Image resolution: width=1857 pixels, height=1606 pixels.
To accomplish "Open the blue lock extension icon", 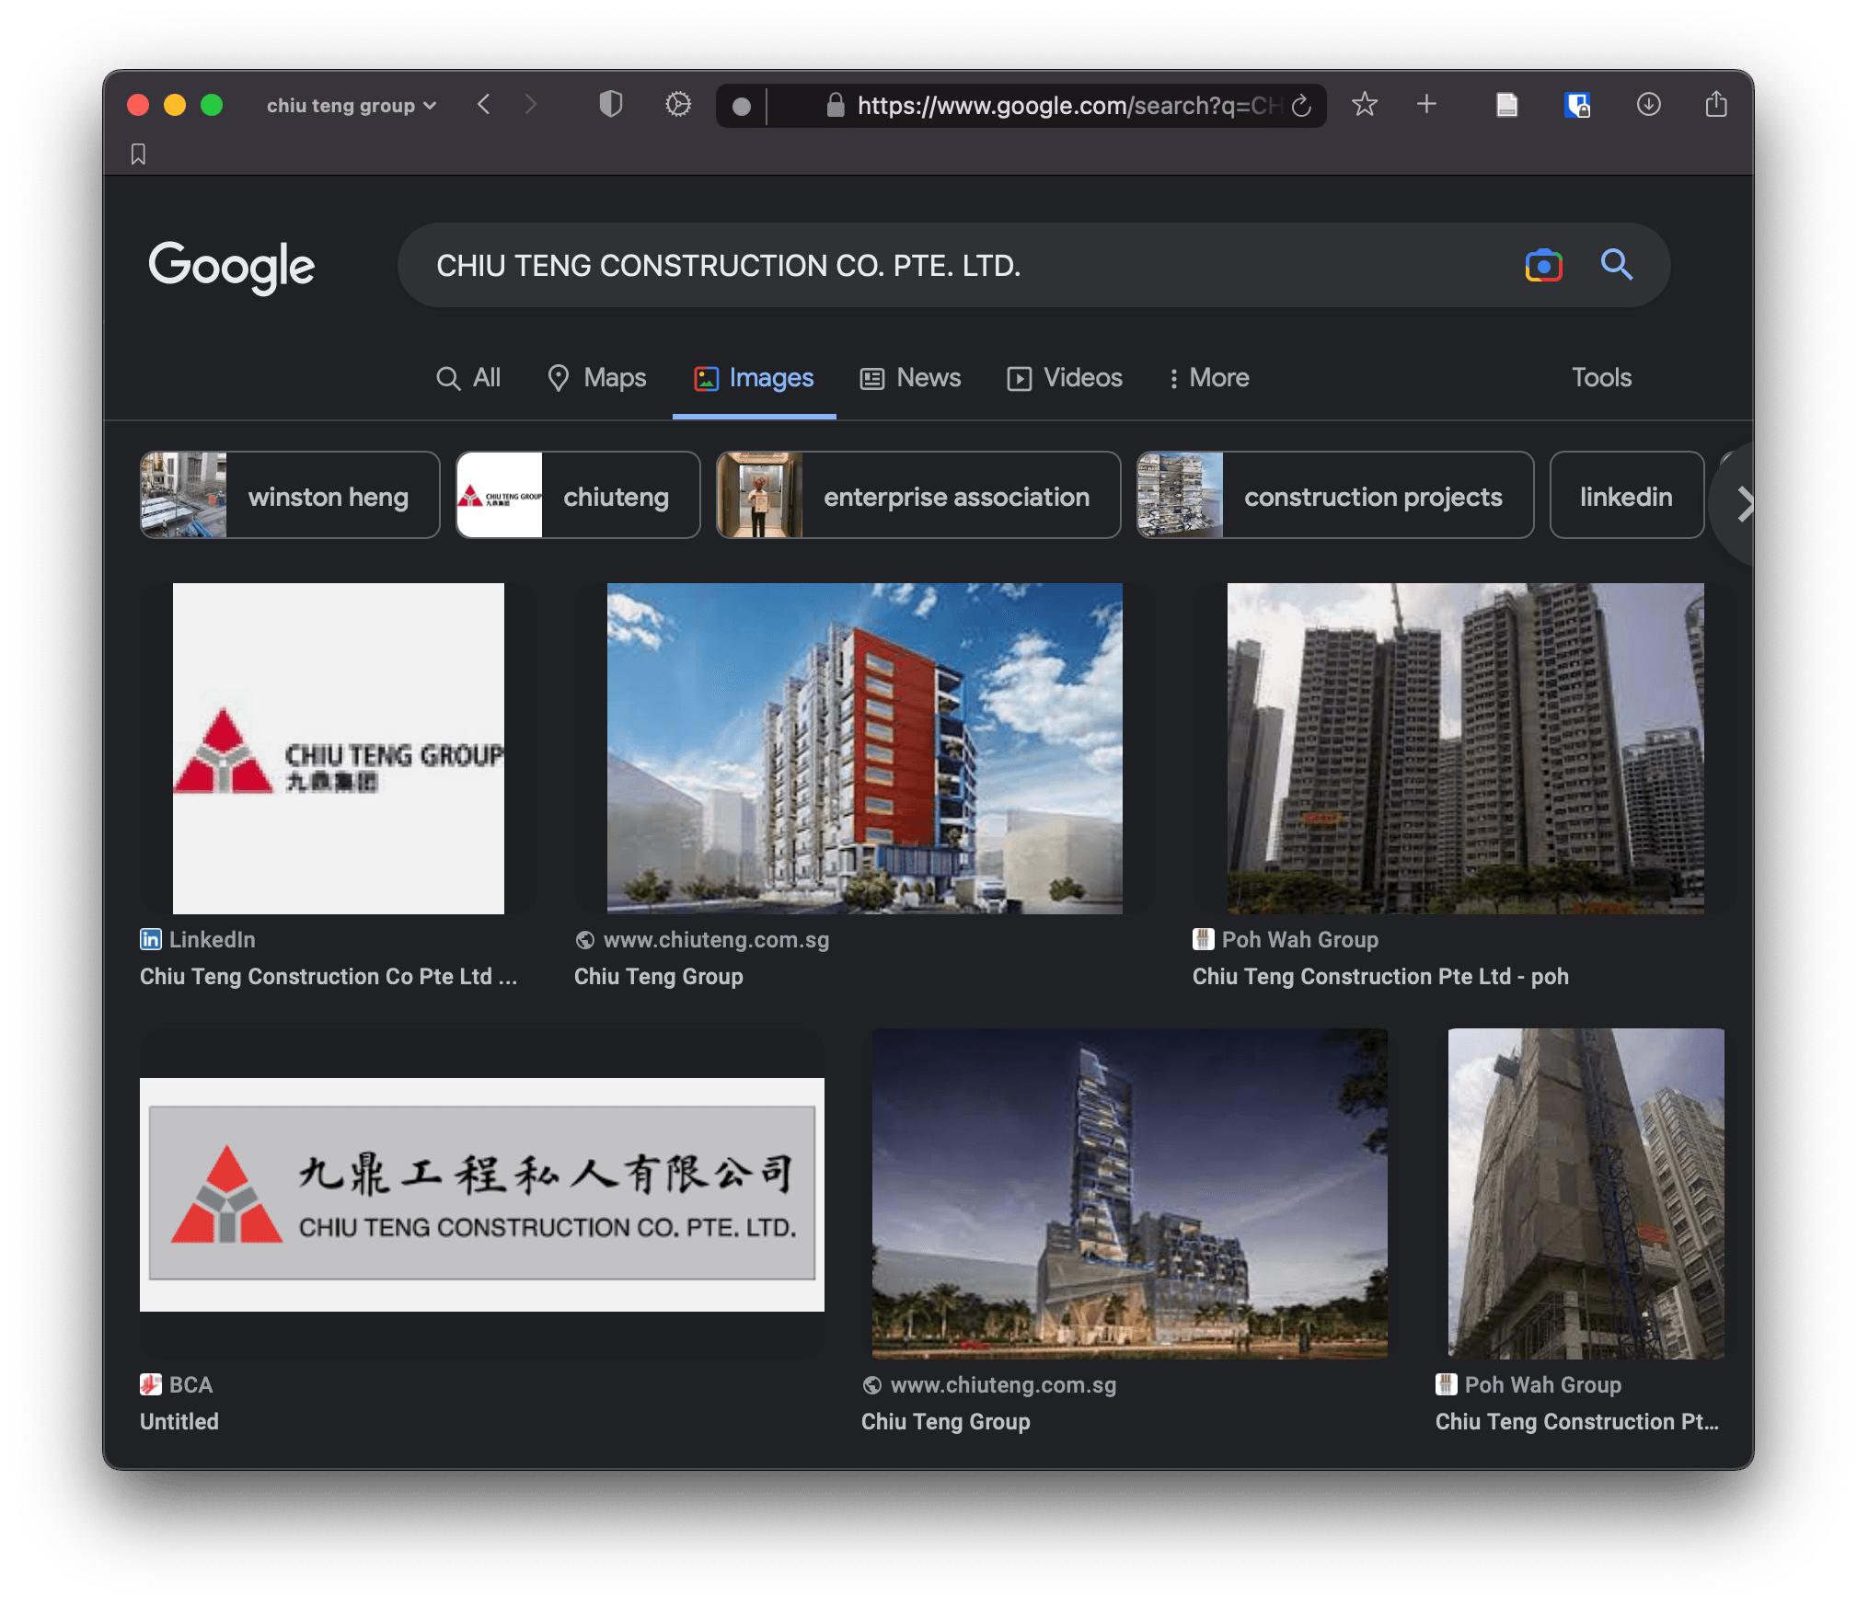I will pos(1577,105).
